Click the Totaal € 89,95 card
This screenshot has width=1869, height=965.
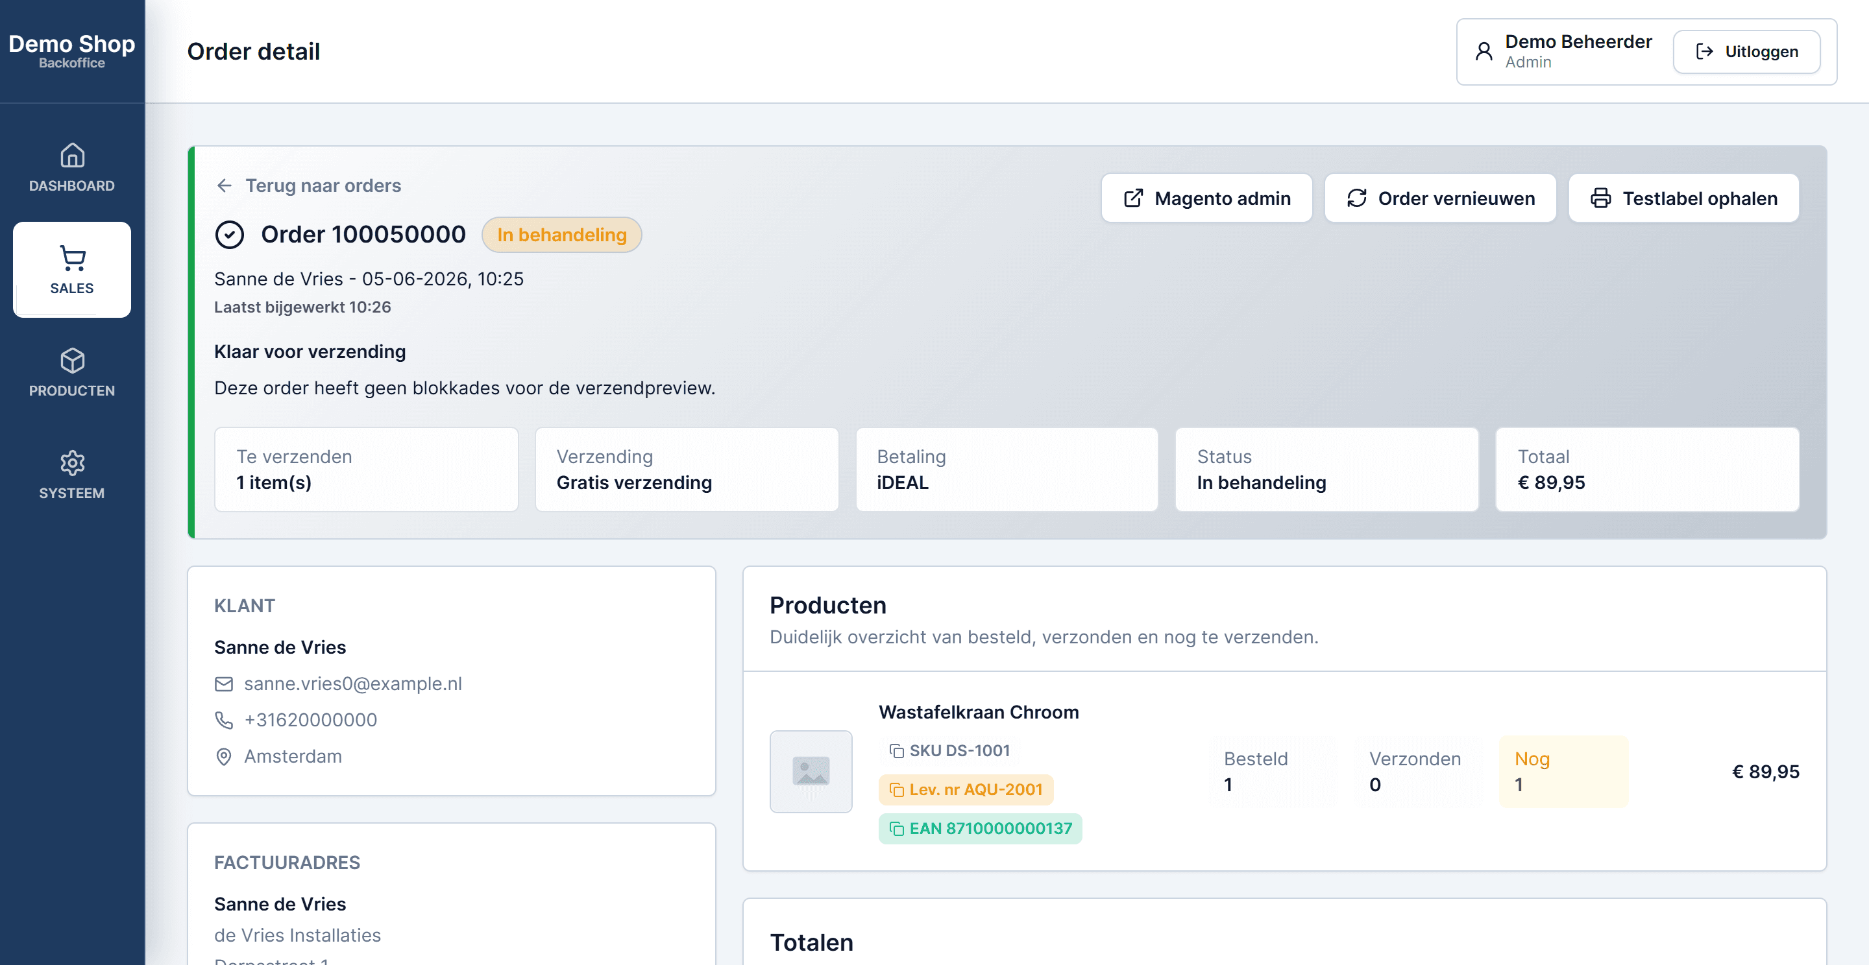tap(1647, 469)
